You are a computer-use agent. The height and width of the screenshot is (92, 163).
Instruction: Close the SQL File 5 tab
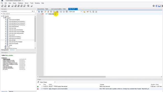coord(76,9)
